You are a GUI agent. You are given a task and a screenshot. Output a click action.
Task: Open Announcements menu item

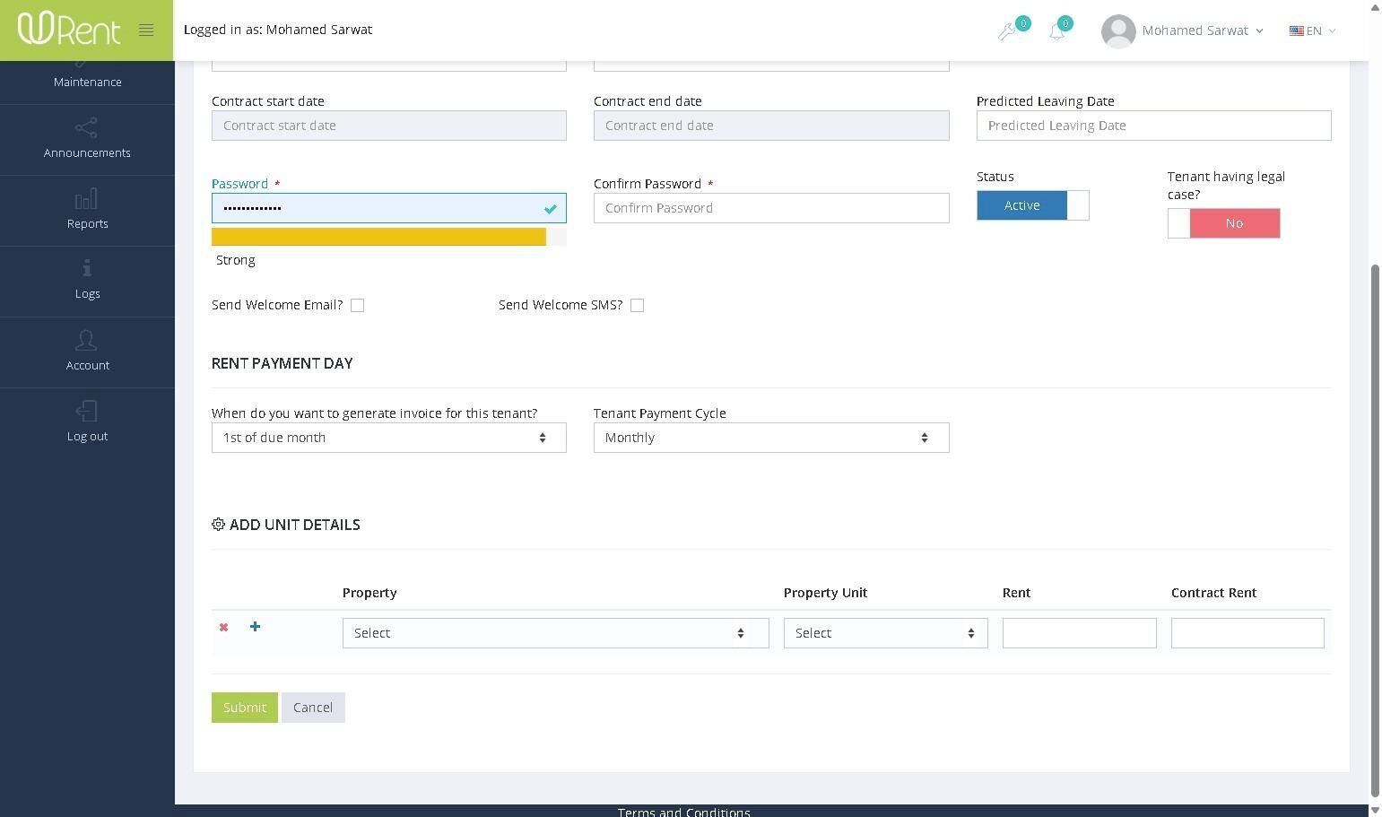87,140
